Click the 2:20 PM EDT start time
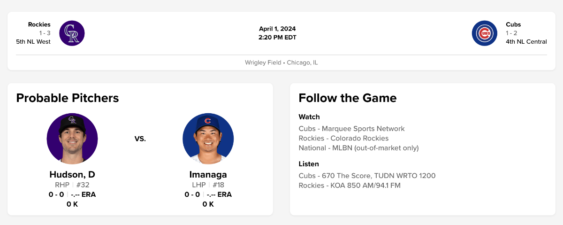This screenshot has height=225, width=563. [277, 38]
